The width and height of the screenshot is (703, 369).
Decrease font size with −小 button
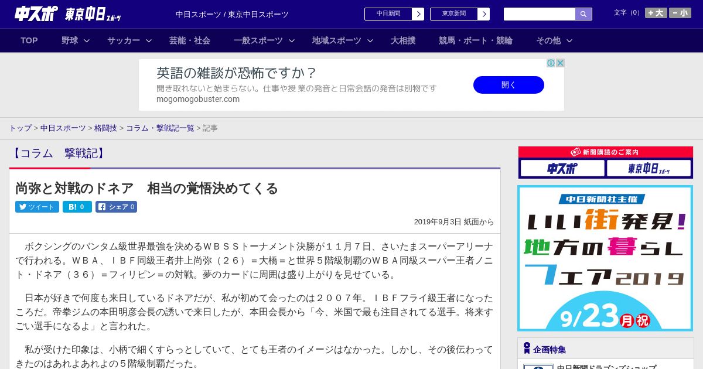[x=680, y=13]
